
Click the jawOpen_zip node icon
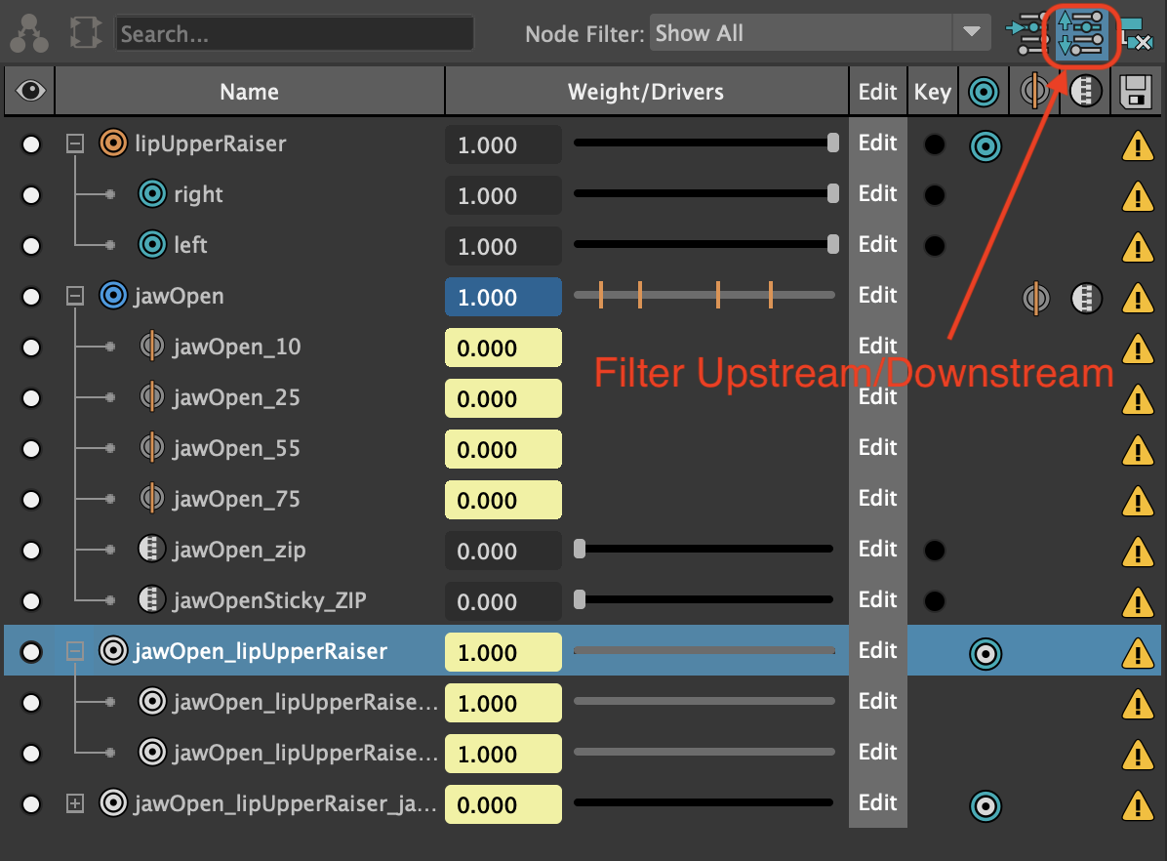click(x=152, y=549)
